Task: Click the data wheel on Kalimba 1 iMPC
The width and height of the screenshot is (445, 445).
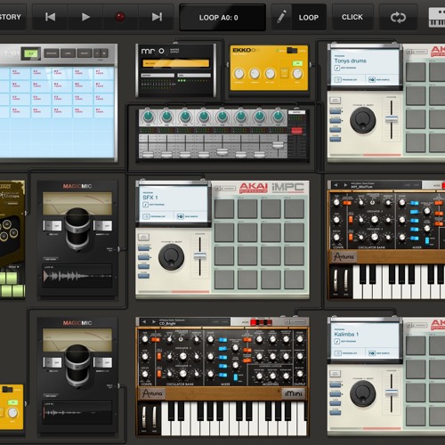Action: tap(363, 393)
